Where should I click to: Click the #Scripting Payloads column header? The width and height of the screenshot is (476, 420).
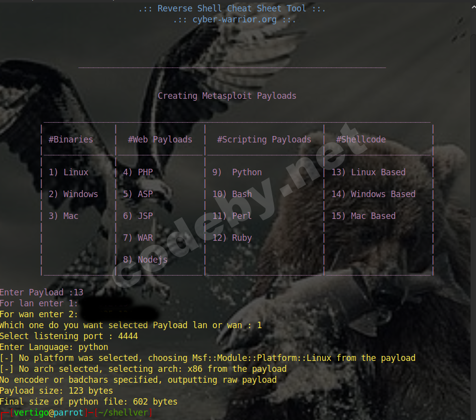264,140
